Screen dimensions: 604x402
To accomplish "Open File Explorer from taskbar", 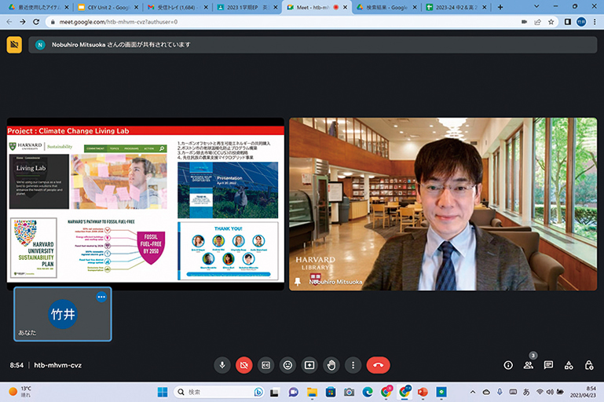I will point(312,393).
